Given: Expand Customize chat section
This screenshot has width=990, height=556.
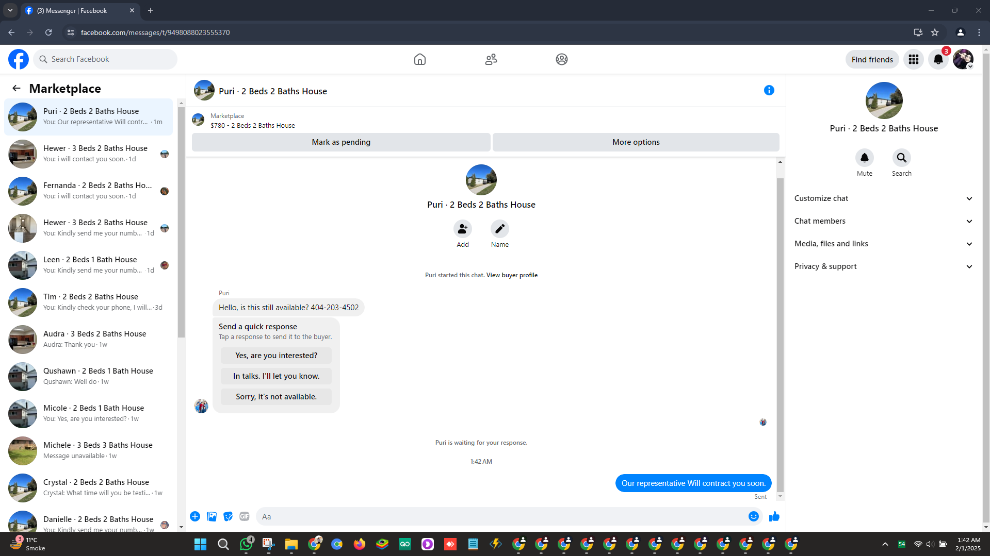Looking at the screenshot, I should [884, 198].
